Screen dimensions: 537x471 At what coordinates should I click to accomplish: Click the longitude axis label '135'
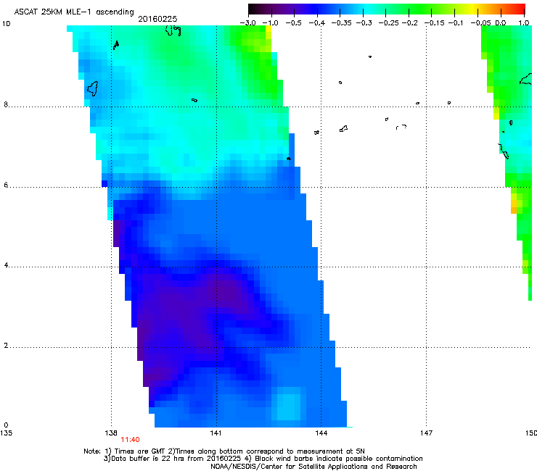click(x=6, y=433)
